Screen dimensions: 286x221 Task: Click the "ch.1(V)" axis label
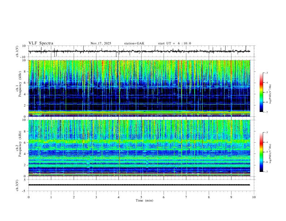click(17, 51)
